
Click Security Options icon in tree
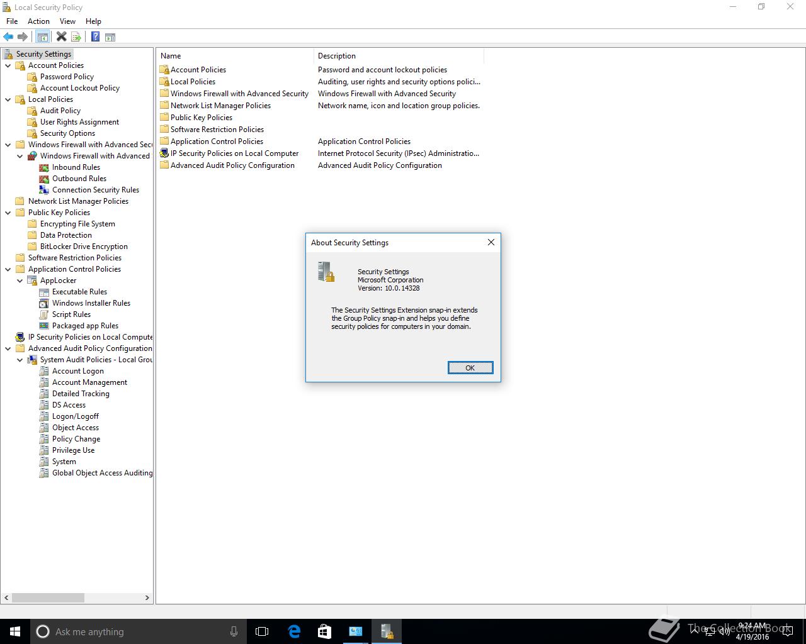[x=32, y=133]
